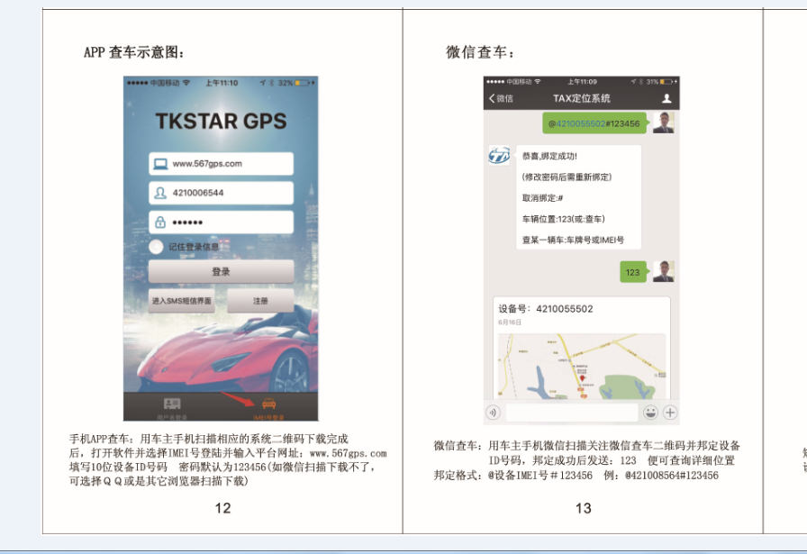Click the 登录 login button
Image resolution: width=807 pixels, height=554 pixels.
(222, 271)
